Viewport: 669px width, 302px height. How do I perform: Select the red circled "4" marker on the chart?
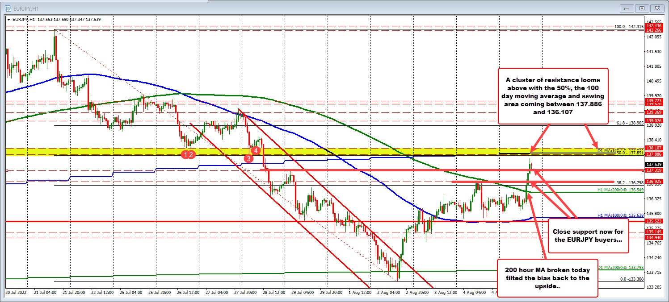click(x=256, y=151)
